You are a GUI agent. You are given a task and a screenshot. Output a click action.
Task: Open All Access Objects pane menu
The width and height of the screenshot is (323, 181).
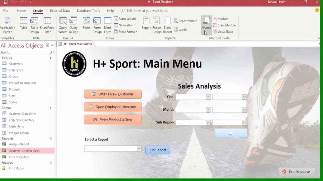click(47, 45)
